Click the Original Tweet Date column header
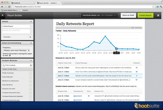Screen dimensions: 163x110 tap(65, 63)
